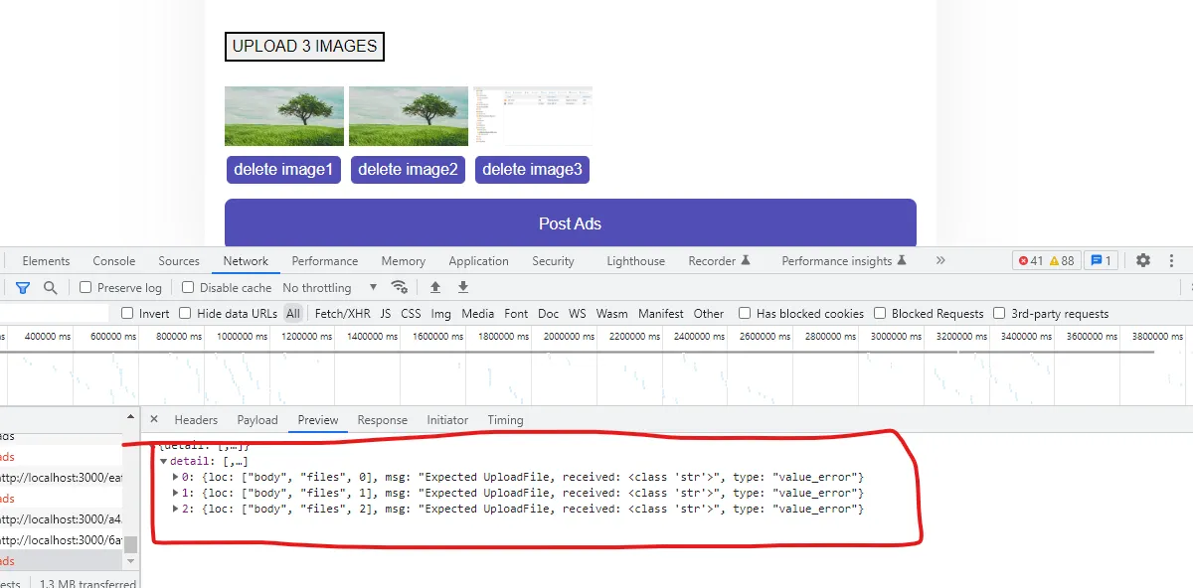The width and height of the screenshot is (1193, 588).
Task: Select the Network tab
Action: click(x=246, y=260)
